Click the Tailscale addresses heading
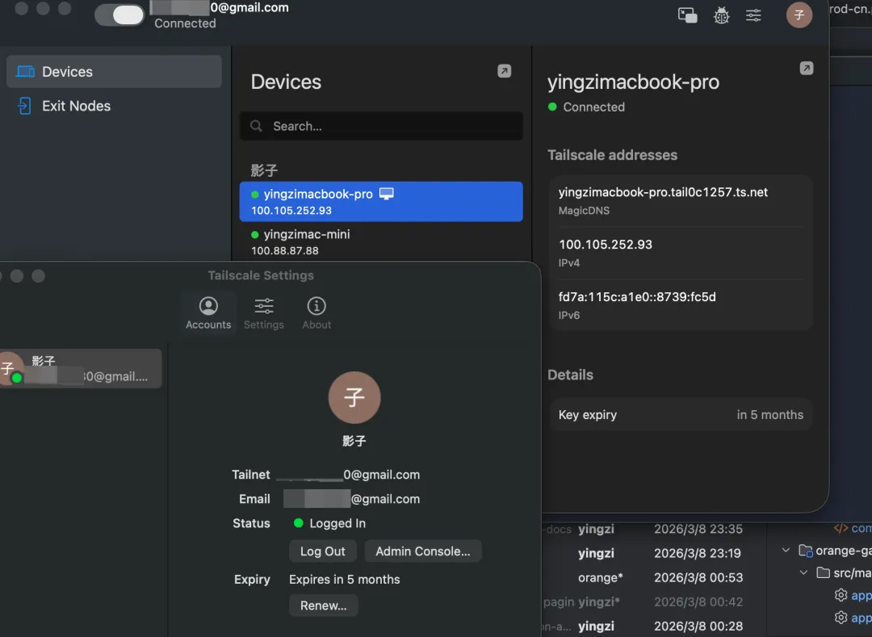The image size is (872, 637). tap(612, 155)
